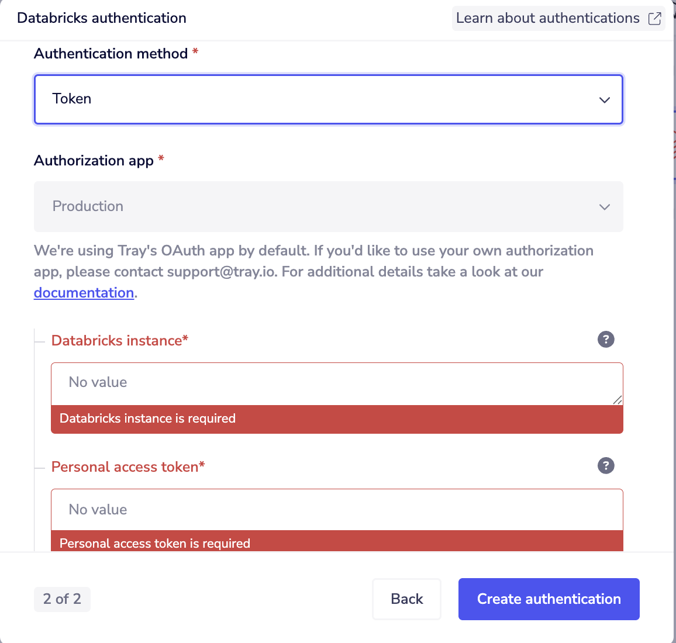The width and height of the screenshot is (676, 643).
Task: Click the Personal access token field label
Action: tap(128, 466)
